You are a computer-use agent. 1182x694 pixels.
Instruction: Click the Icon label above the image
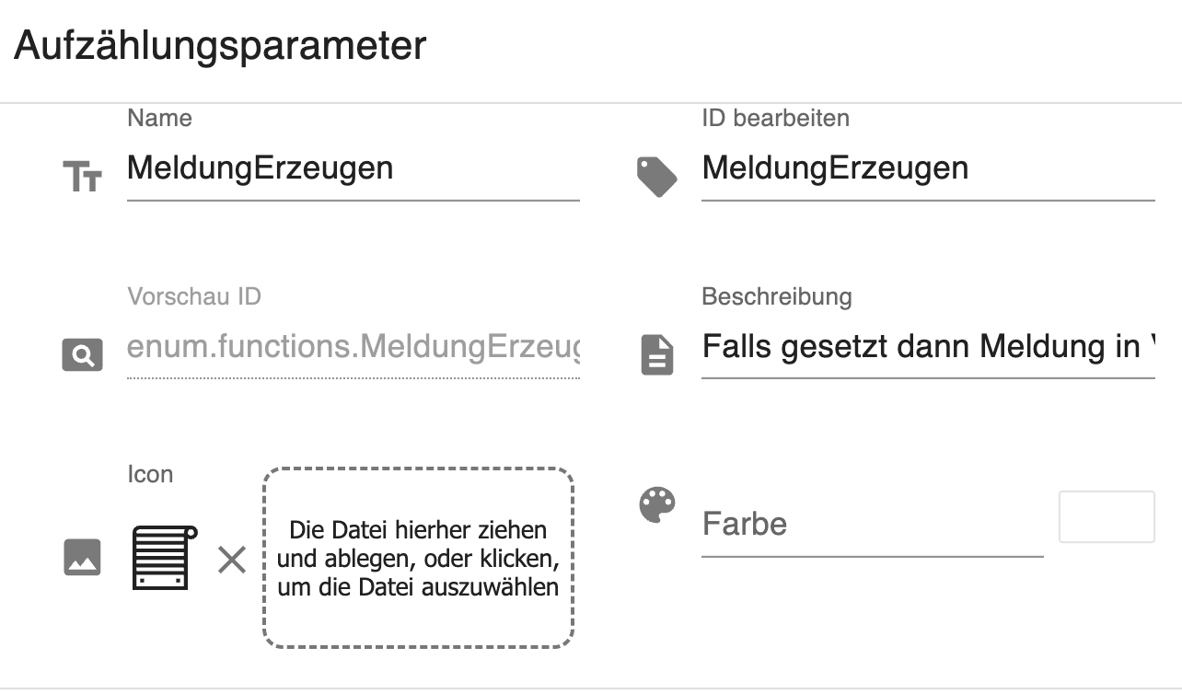pos(150,474)
